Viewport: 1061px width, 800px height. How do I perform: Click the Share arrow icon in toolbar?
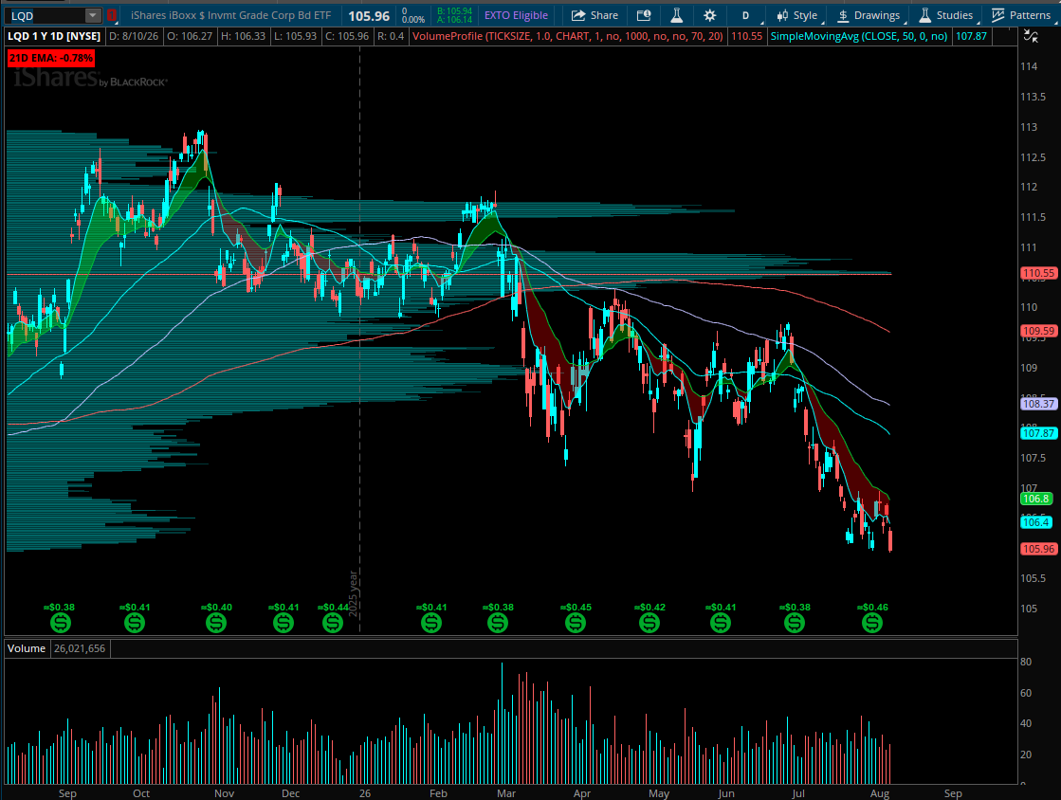pos(577,15)
